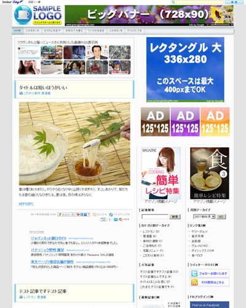
Task: Open the navigation tab 文字の入れ替え
Action: click(74, 31)
